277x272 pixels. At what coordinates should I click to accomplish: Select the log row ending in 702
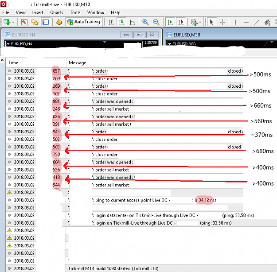pos(125,93)
